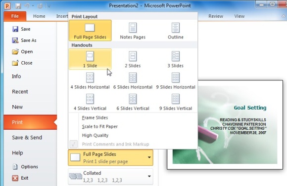This screenshot has height=186, width=287.
Task: Choose 6 Slides Vertical handout
Action: pyautogui.click(x=133, y=102)
